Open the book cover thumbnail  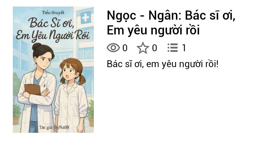(53, 70)
